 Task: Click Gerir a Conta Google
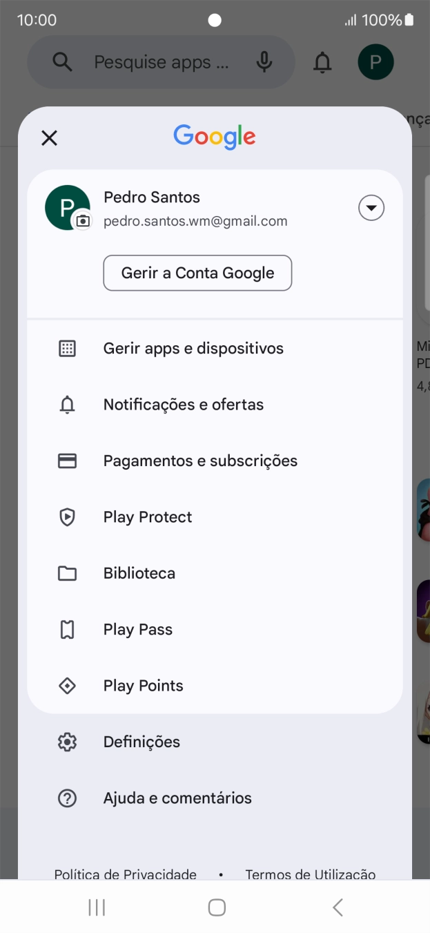pyautogui.click(x=197, y=273)
